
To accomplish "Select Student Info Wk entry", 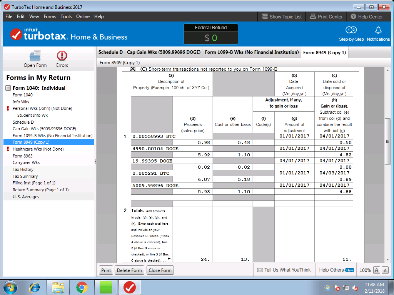I will point(32,115).
